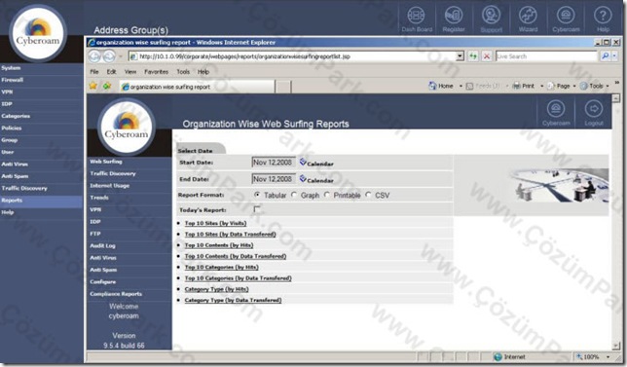Click the Live Search text box
The height and width of the screenshot is (367, 627).
point(546,56)
